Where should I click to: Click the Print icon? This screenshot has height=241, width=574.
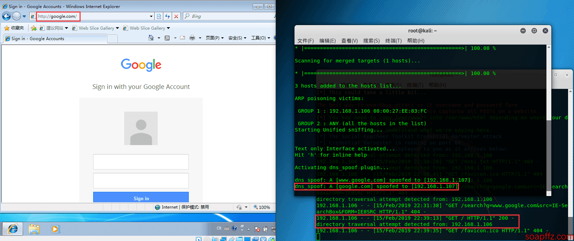click(192, 38)
